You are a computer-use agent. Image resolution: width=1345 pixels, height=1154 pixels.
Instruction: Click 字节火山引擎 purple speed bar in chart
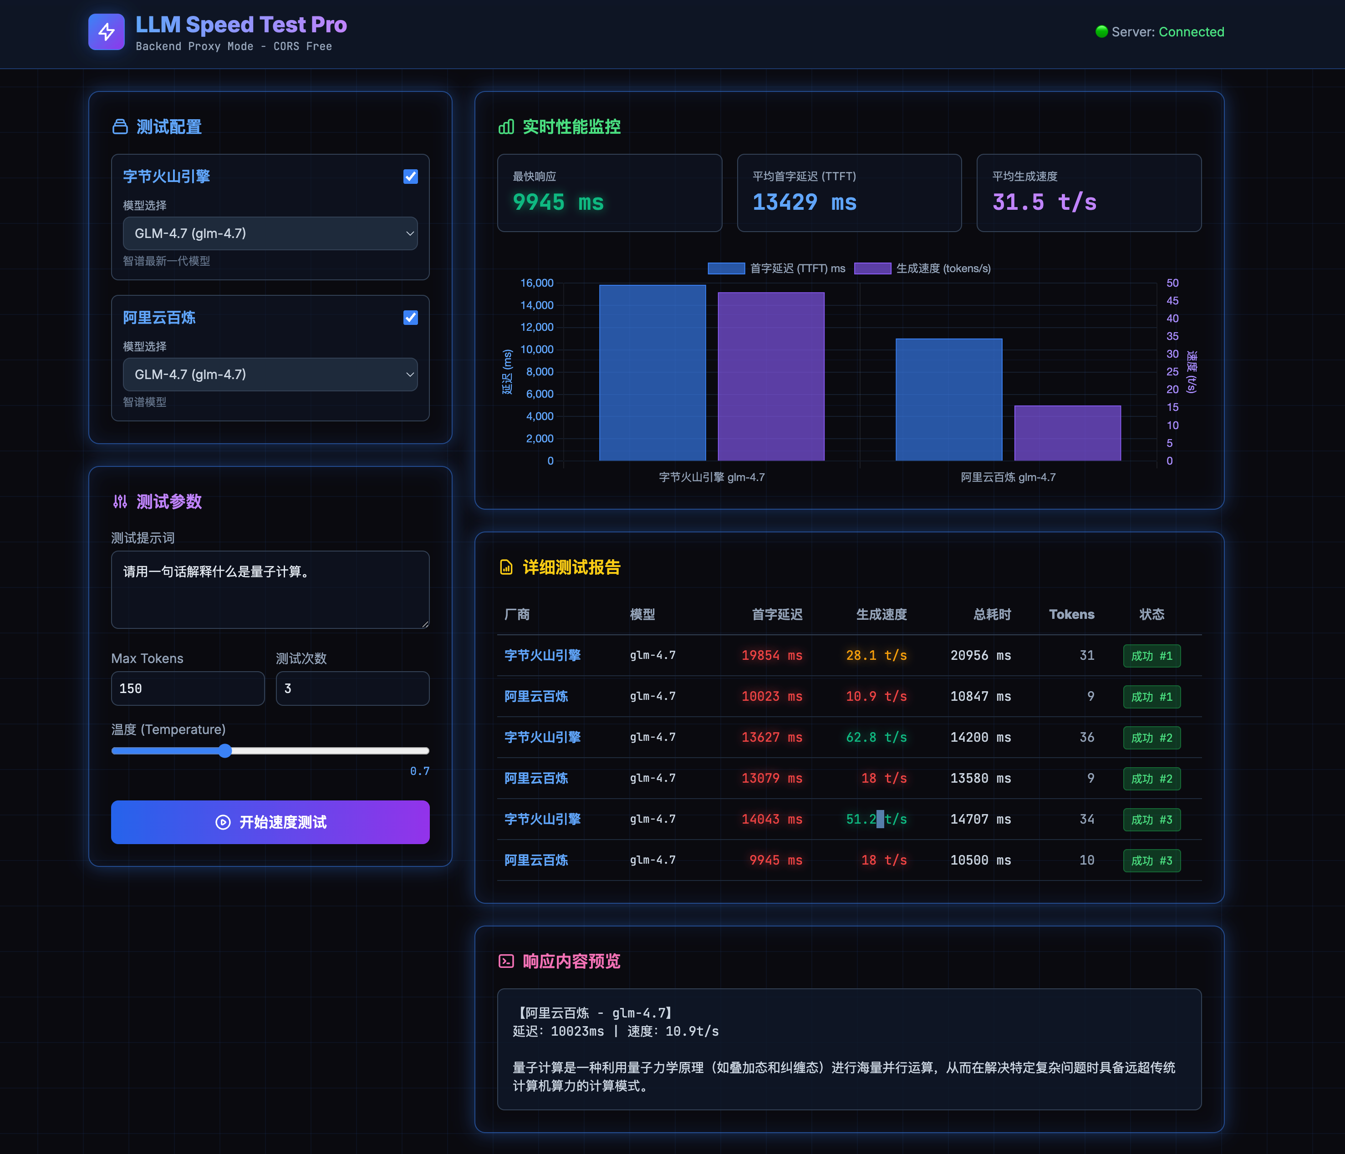click(771, 377)
